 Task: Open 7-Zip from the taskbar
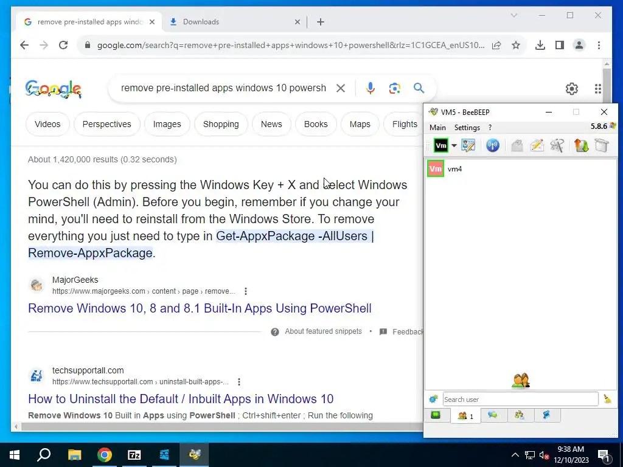tap(134, 455)
